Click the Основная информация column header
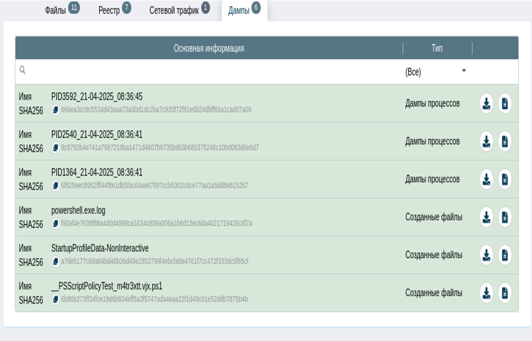The width and height of the screenshot is (532, 341). (x=208, y=48)
